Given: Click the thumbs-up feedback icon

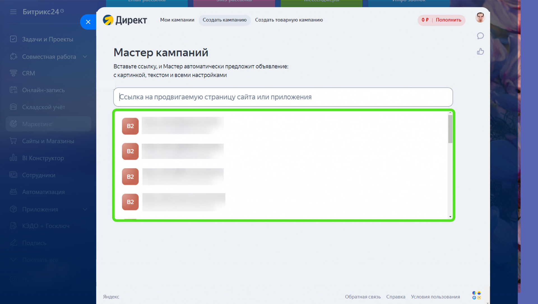Looking at the screenshot, I should 480,52.
